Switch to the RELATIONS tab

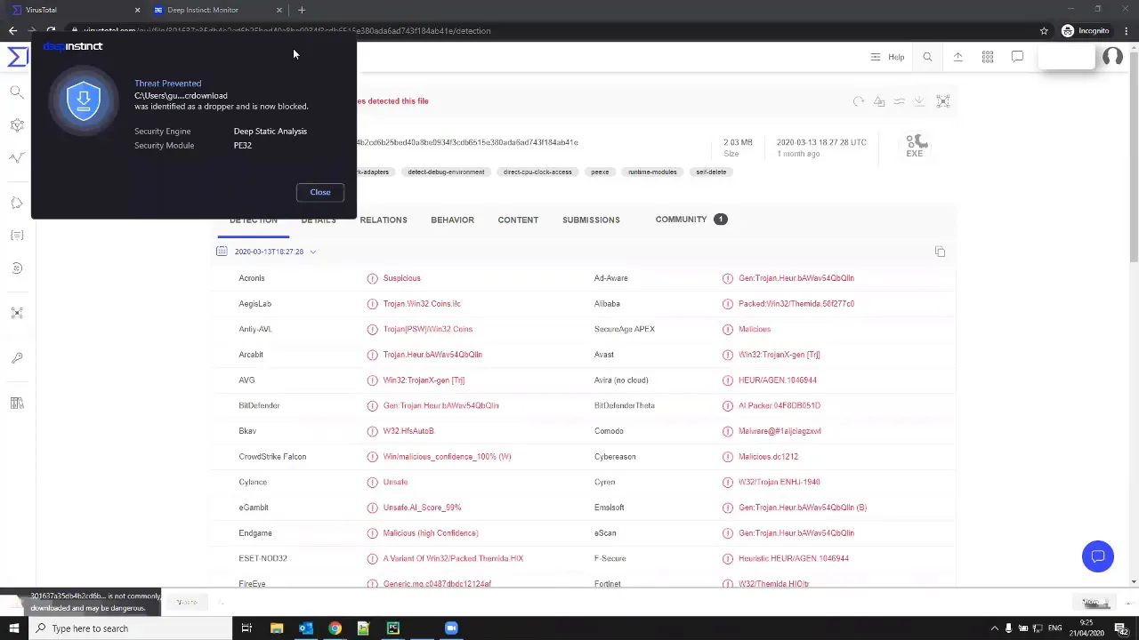point(384,220)
